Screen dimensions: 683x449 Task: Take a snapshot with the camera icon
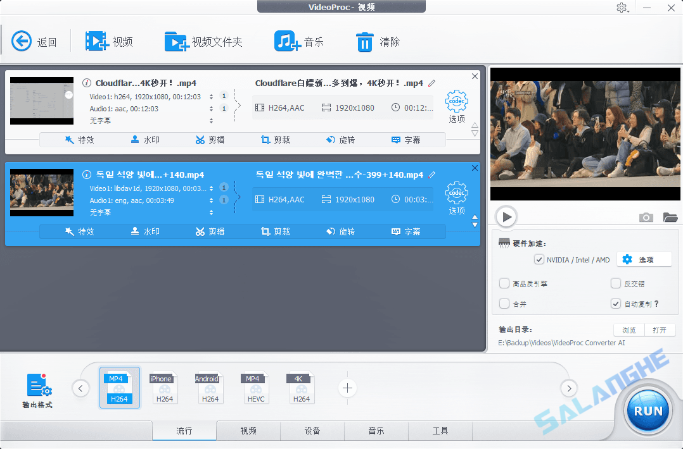(646, 217)
